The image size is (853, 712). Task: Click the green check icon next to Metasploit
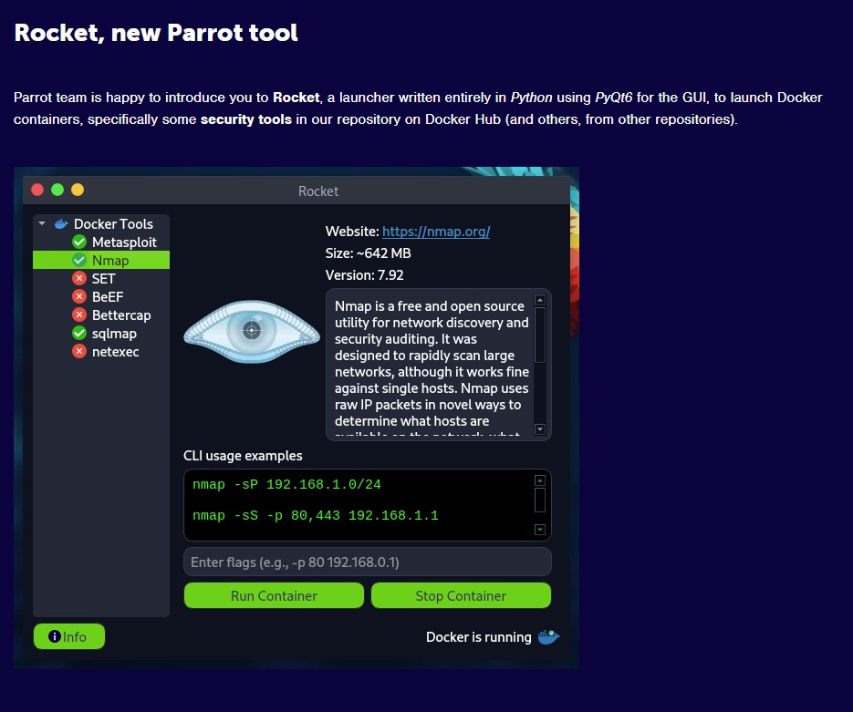click(79, 242)
